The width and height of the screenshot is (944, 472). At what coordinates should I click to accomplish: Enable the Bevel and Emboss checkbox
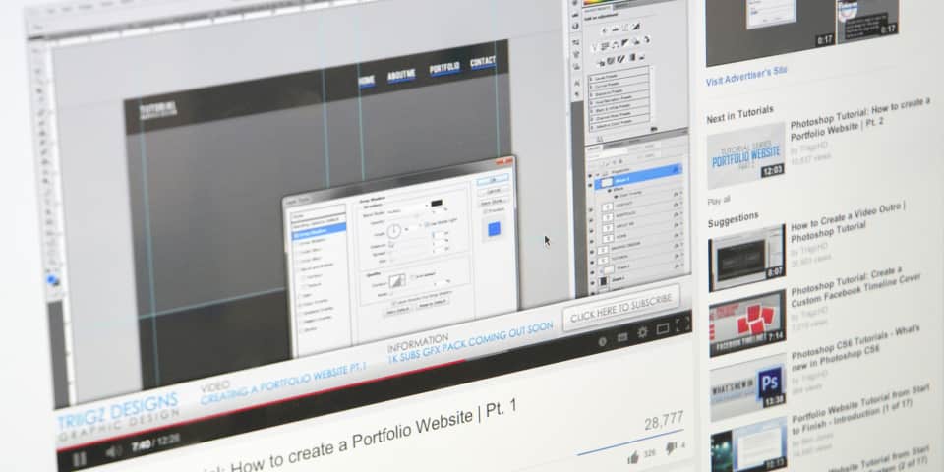pos(297,269)
